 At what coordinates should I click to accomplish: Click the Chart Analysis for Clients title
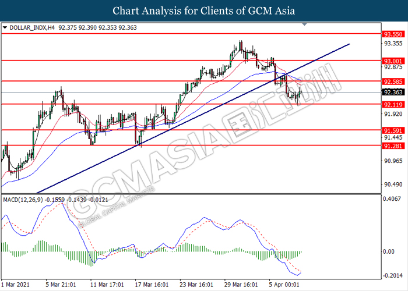click(204, 10)
